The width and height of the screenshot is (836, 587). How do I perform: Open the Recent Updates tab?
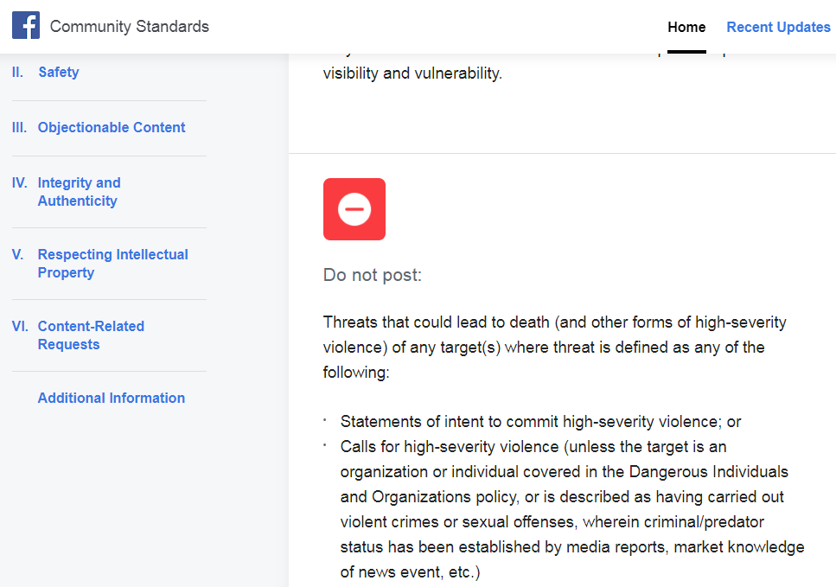click(778, 27)
